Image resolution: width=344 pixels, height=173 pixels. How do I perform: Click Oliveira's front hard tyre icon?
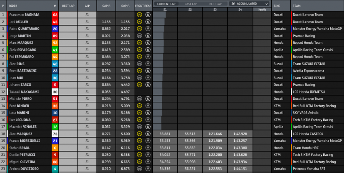point(140,162)
